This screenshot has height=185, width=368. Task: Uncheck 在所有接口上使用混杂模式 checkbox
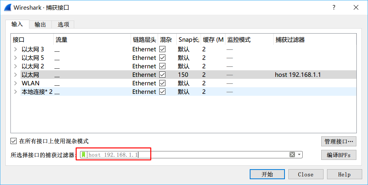(14, 141)
